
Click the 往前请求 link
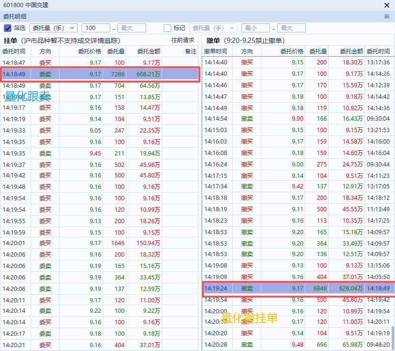coord(183,40)
